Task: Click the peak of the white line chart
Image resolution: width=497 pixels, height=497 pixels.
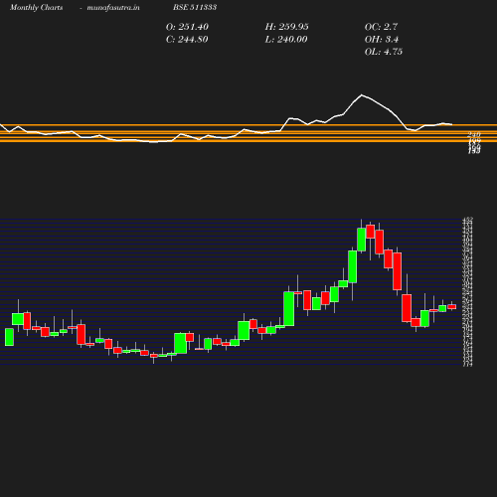Action: coord(362,95)
